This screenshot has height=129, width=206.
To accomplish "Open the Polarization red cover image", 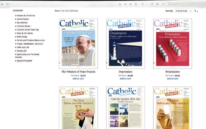I will pos(173,44).
